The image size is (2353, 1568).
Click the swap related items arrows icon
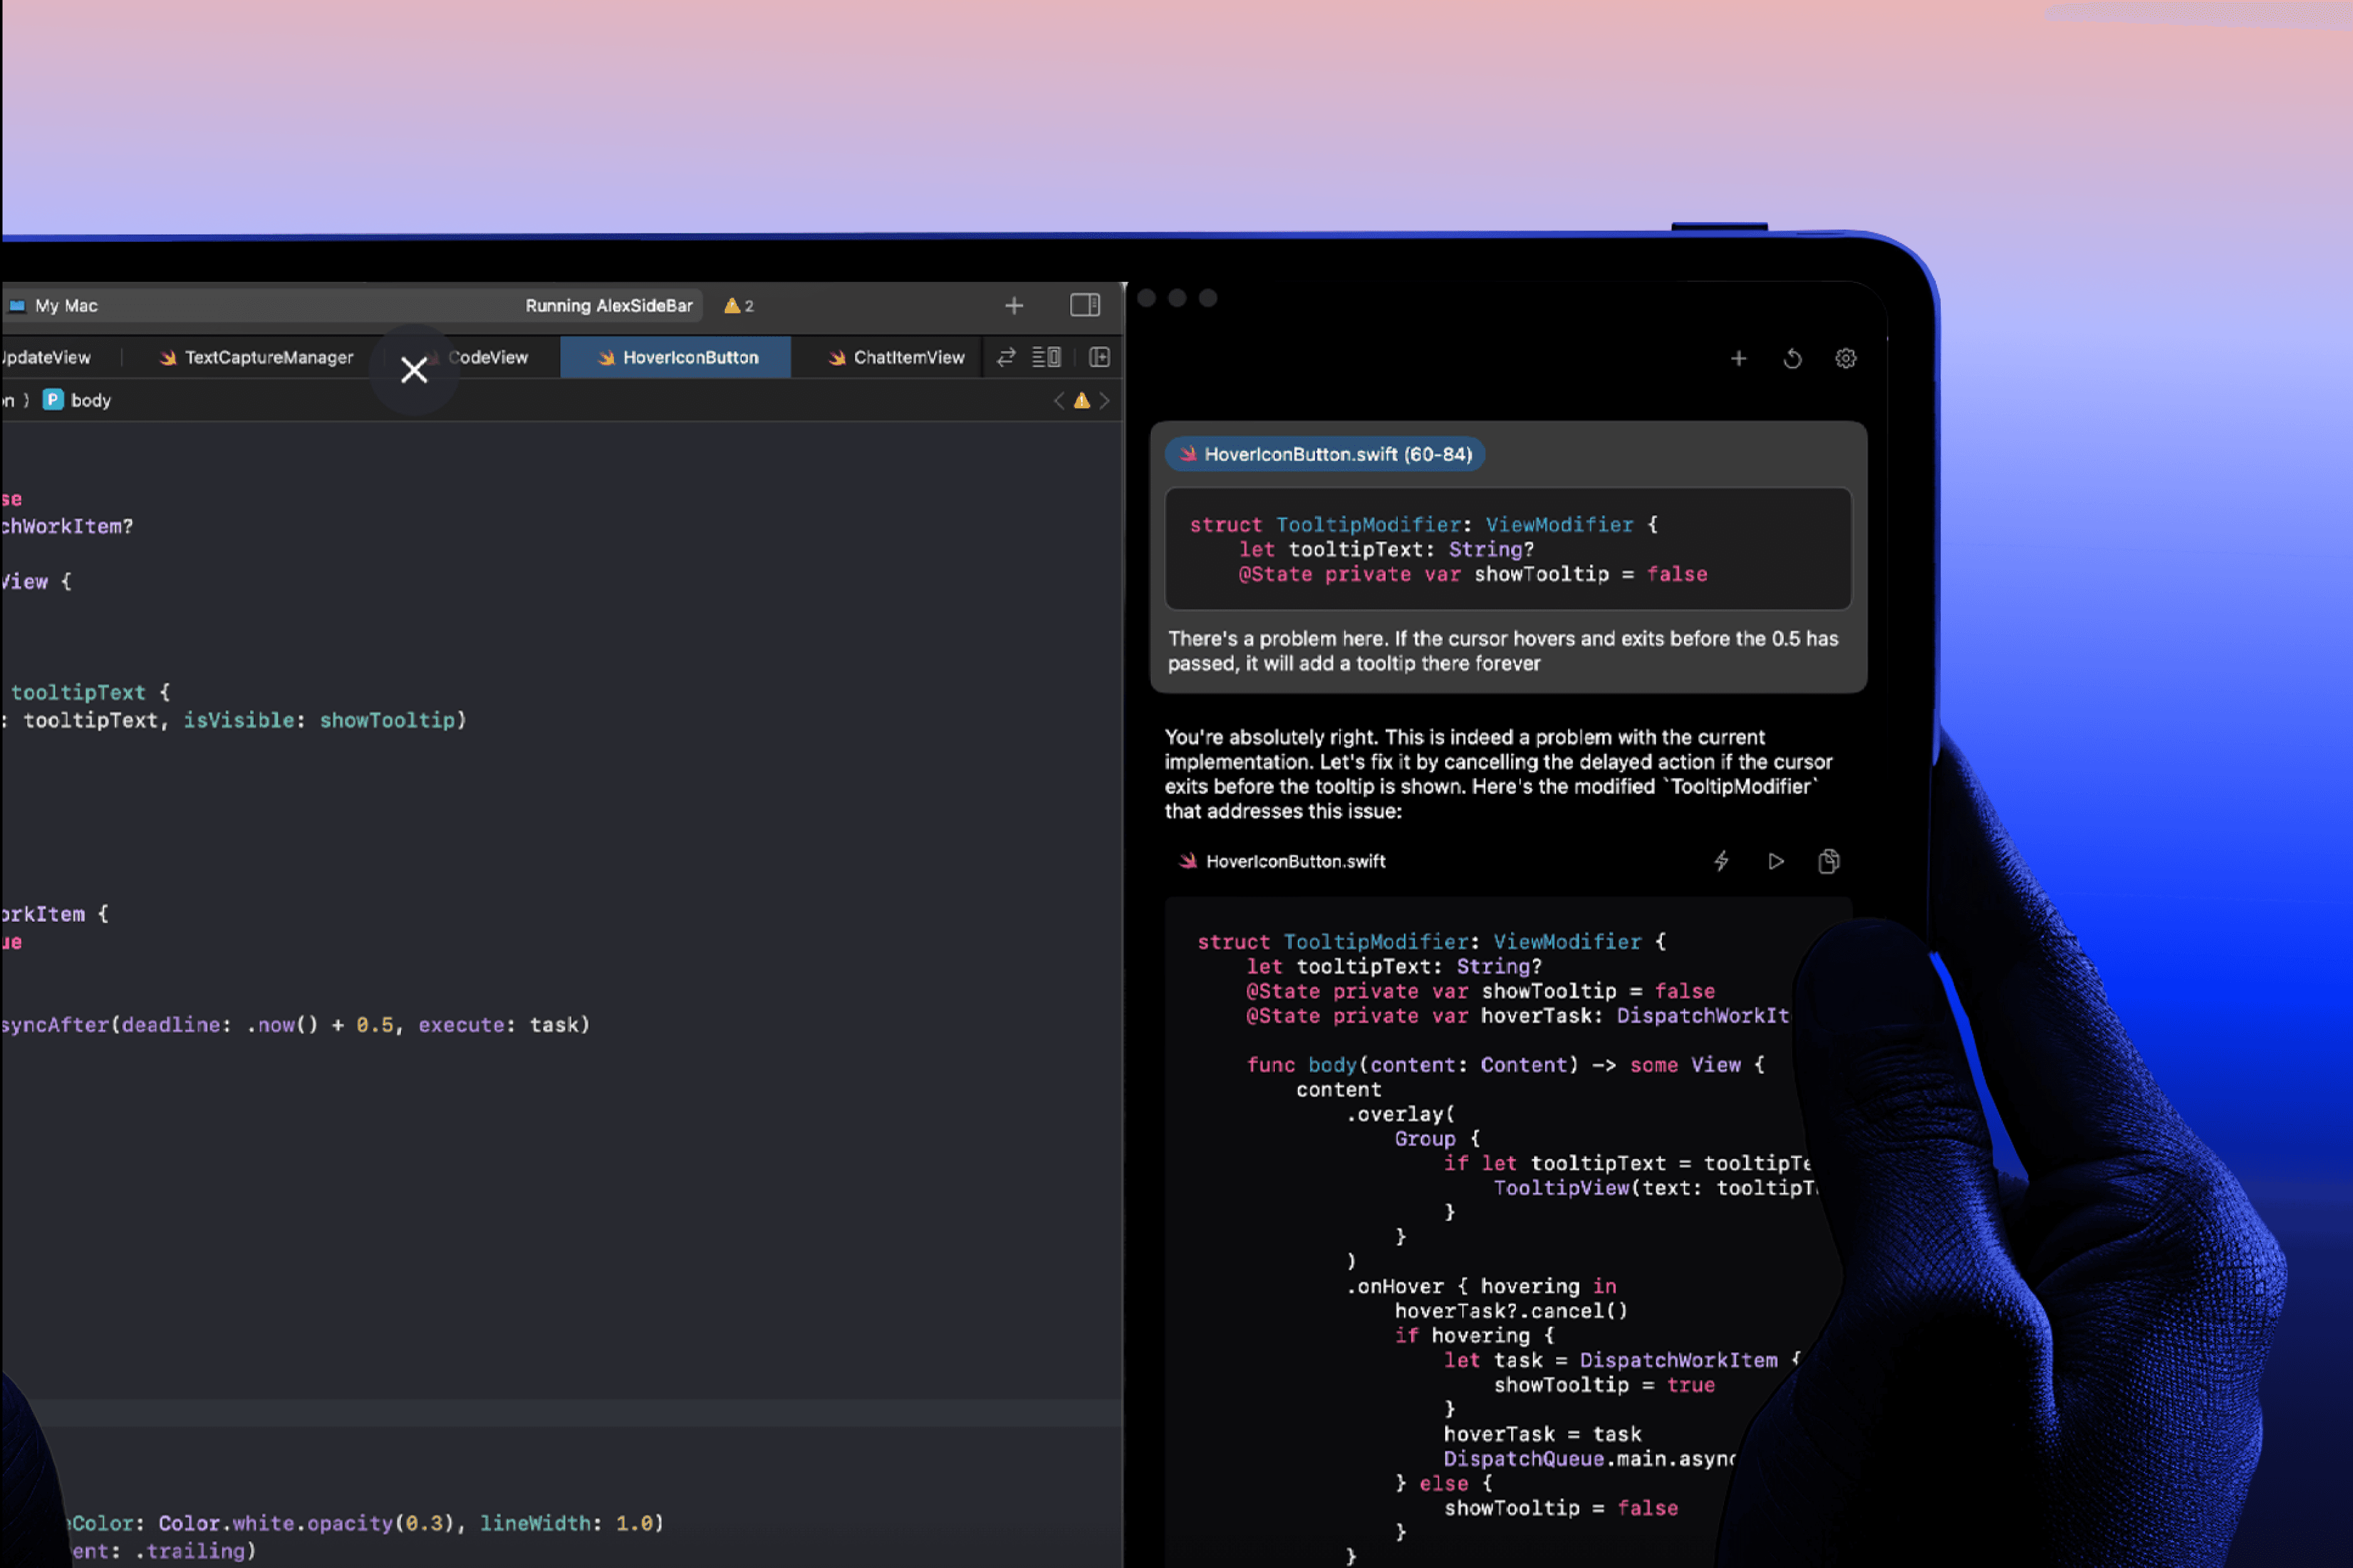(1005, 357)
